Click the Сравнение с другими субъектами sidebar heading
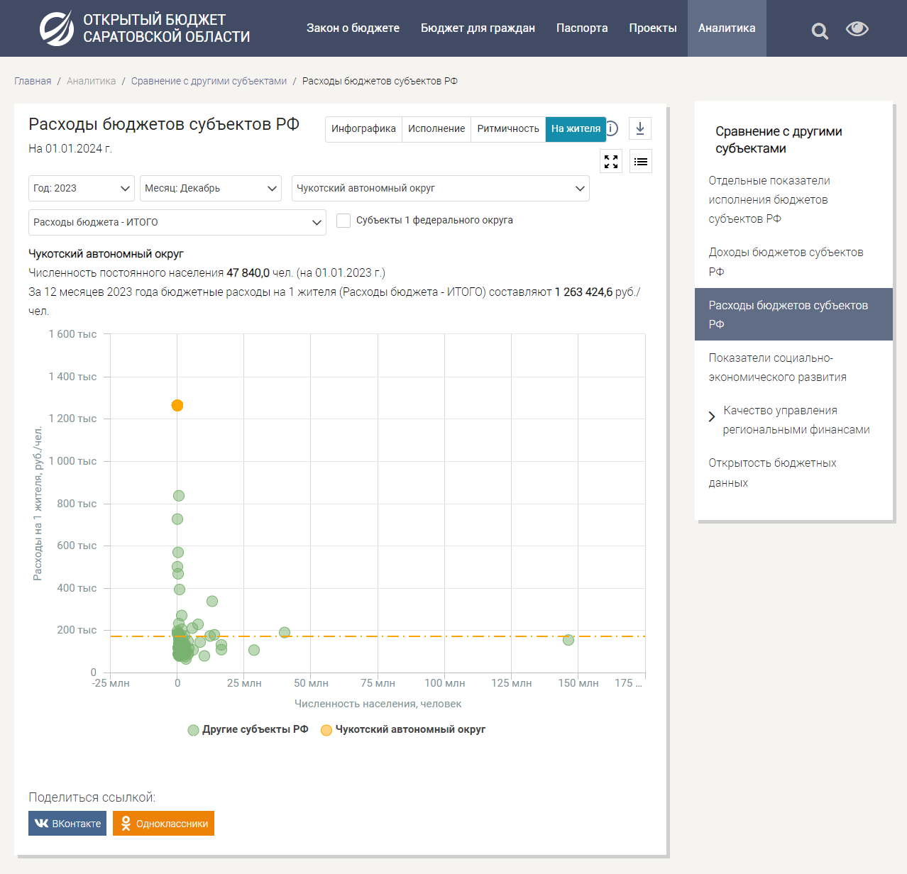 tap(779, 140)
